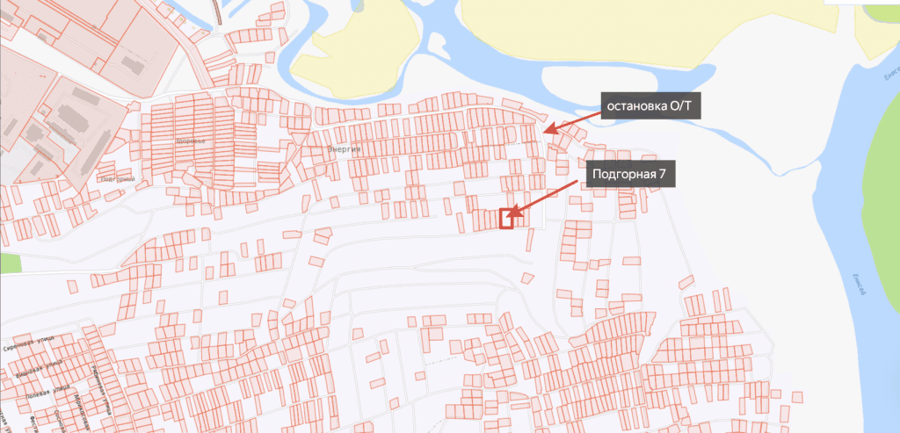
Task: Select the bold red highlighted parcel square
Action: [506, 219]
